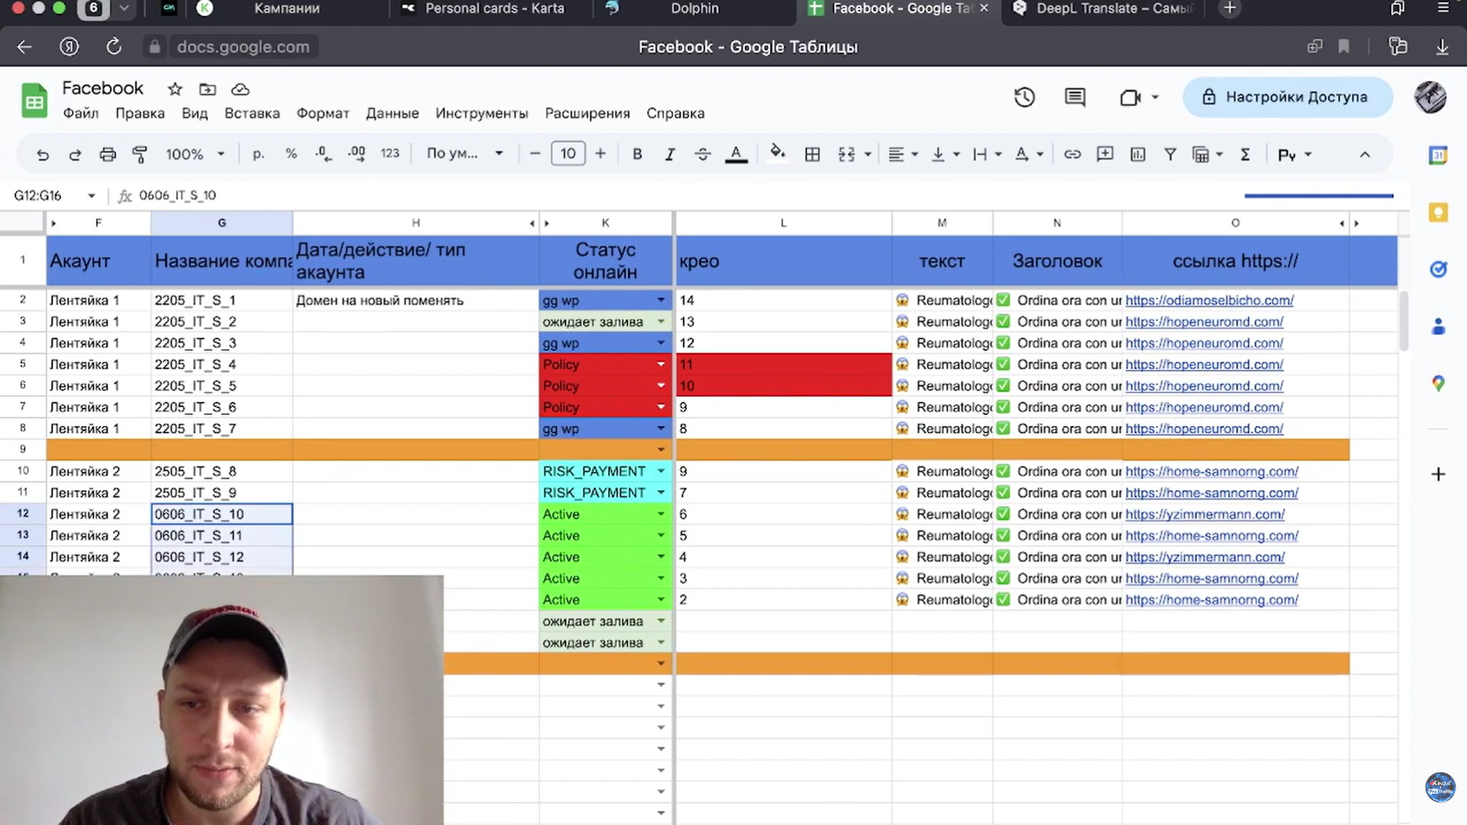Viewport: 1467px width, 825px height.
Task: Open RISK_PAYMENT dropdown for 2505_IT_S_8
Action: coord(661,471)
